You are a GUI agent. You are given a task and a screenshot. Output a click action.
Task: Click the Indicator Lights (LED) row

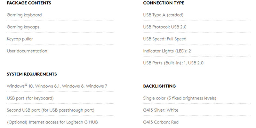(167, 51)
